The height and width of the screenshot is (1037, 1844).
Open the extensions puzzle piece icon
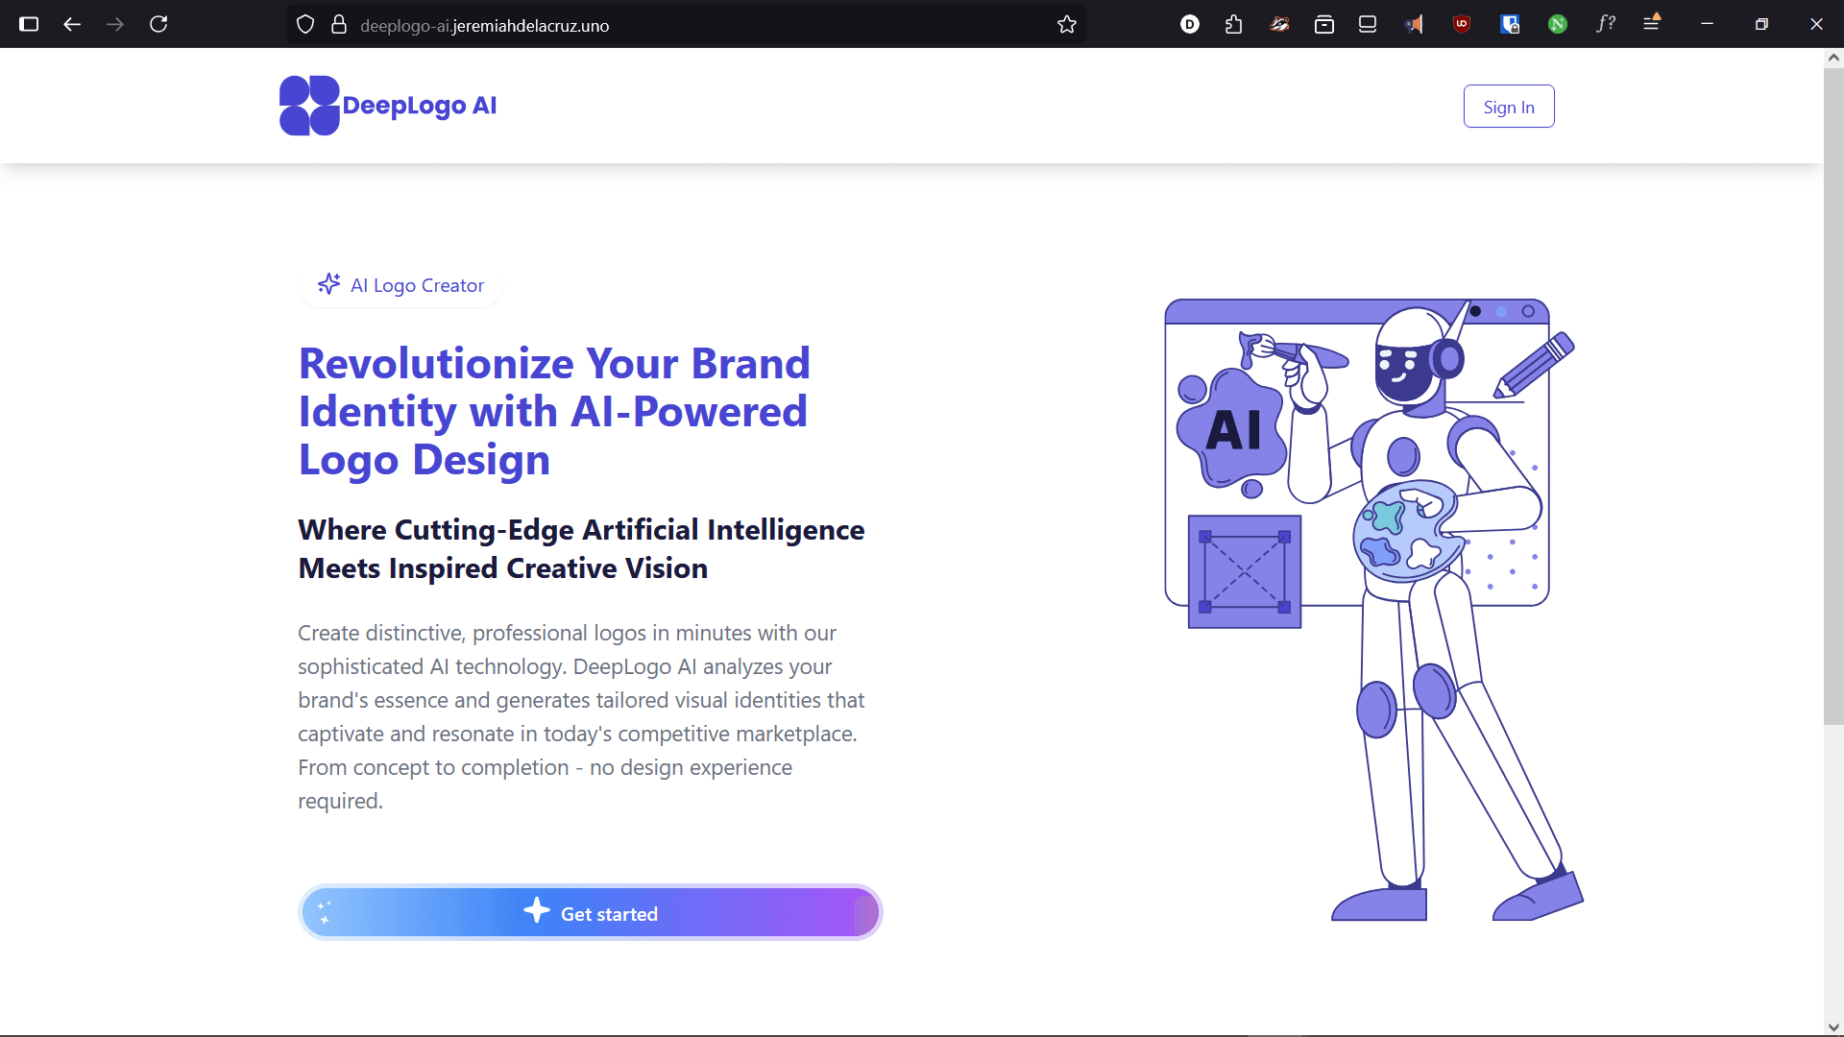click(x=1233, y=24)
